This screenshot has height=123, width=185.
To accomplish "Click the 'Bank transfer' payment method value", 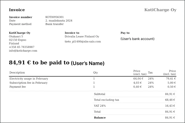I will (x=55, y=24).
